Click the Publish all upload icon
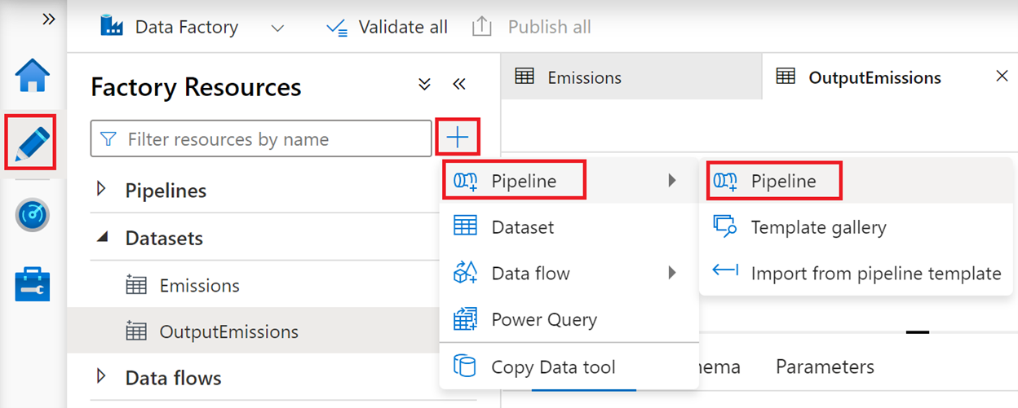1018x408 pixels. [x=482, y=27]
